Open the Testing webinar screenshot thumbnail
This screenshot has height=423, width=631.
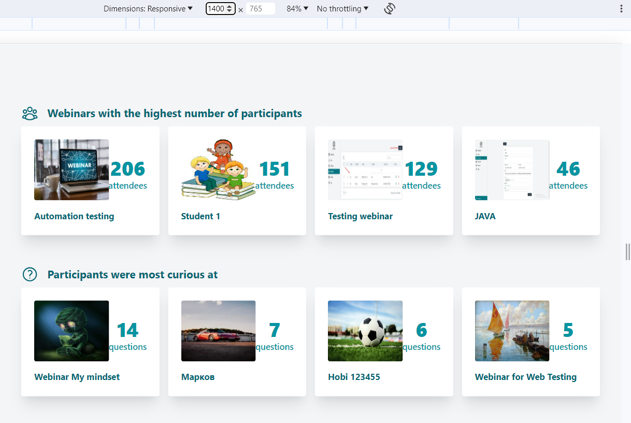click(365, 170)
